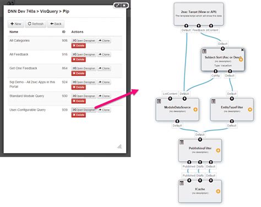Click ModuleDataSource node type icon

(159, 101)
